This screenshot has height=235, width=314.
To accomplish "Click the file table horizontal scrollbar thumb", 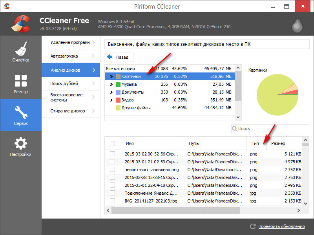I will (176, 210).
